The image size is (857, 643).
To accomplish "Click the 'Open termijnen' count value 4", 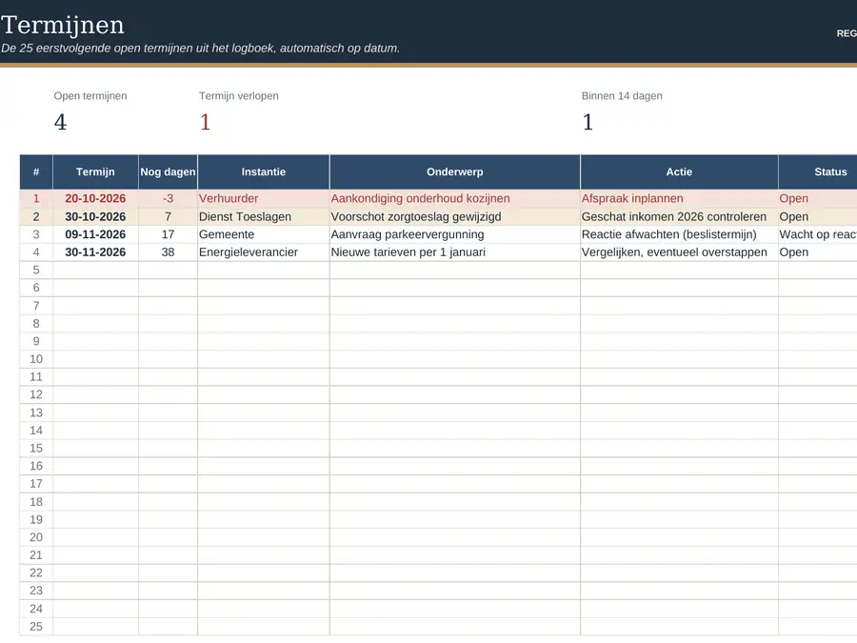I will 60,122.
